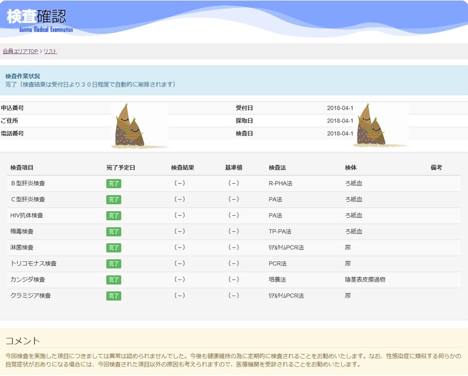
Task: Select the HIV抗体検査 row label
Action: pos(26,215)
